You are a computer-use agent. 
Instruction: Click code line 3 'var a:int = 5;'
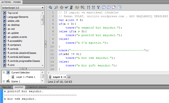[x=71, y=20]
